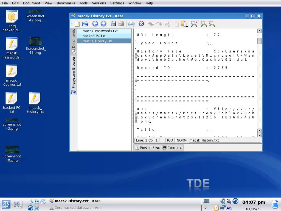
Task: Click the R/O status bar indicator
Action: pos(170,140)
